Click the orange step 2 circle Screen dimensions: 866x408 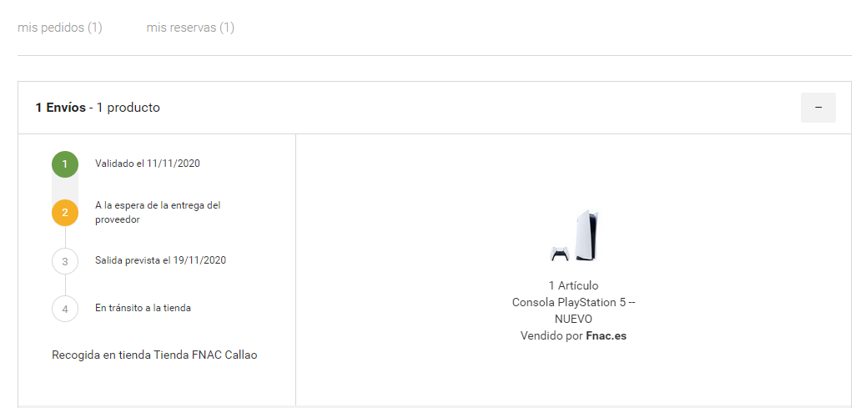(65, 213)
